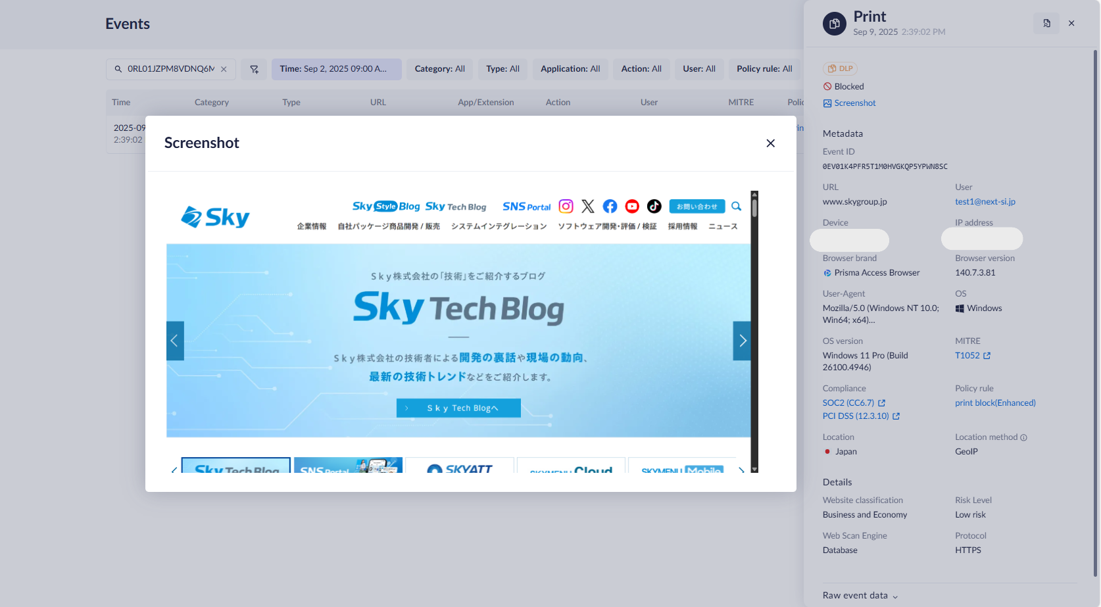Open the Application: All filter dropdown
The width and height of the screenshot is (1101, 607).
tap(570, 69)
